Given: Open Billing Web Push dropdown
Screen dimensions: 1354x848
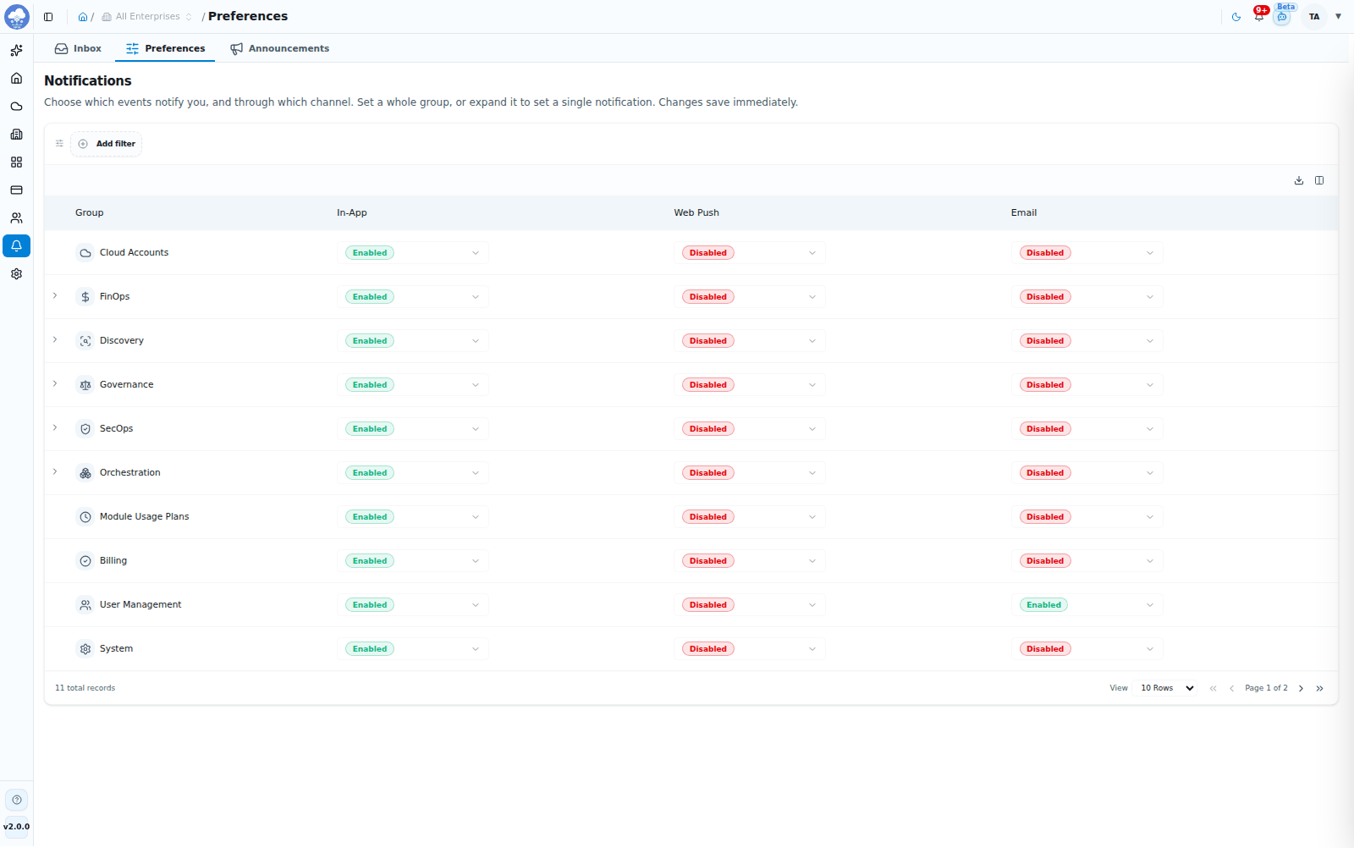Looking at the screenshot, I should (x=750, y=561).
